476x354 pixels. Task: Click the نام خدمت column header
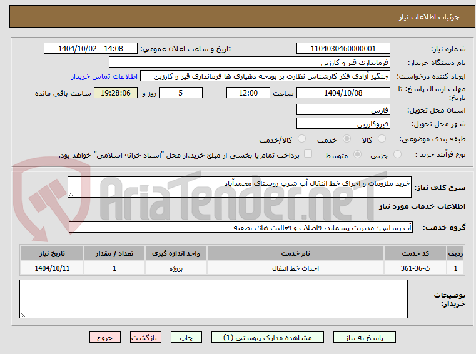click(295, 253)
